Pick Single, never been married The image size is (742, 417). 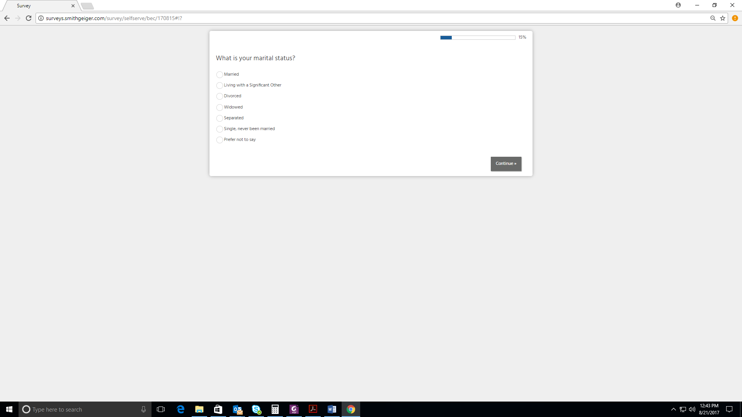pos(220,129)
